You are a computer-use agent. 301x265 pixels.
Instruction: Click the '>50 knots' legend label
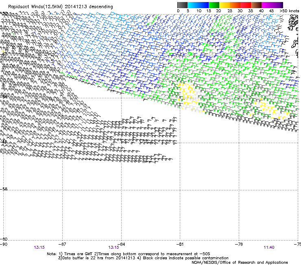(289, 11)
